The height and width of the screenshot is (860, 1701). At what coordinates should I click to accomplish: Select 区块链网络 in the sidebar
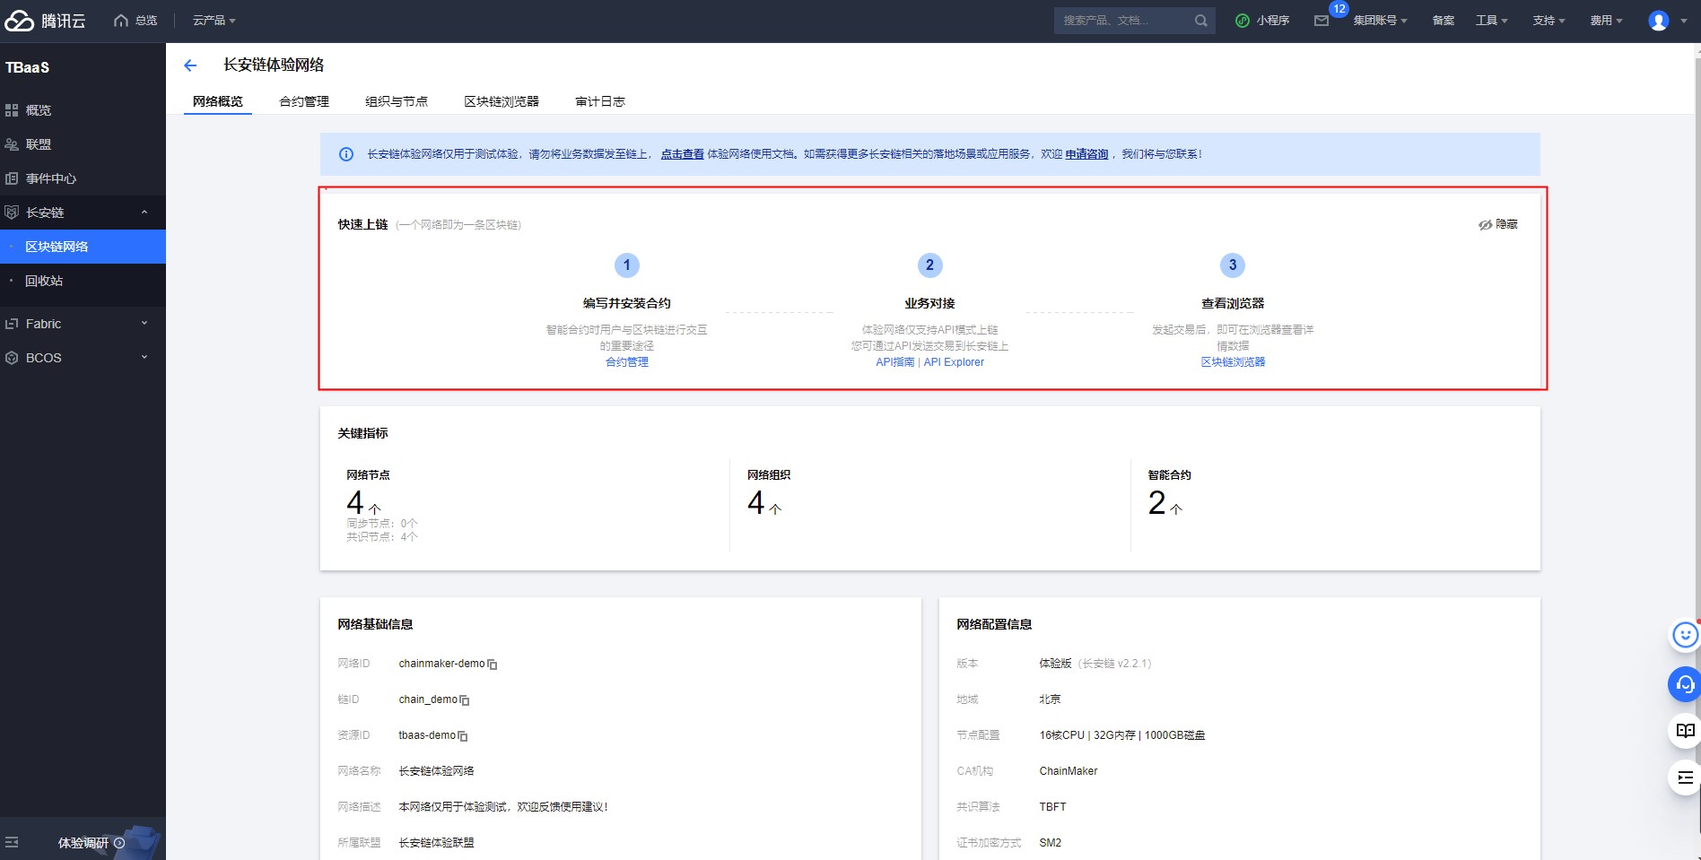click(x=83, y=247)
